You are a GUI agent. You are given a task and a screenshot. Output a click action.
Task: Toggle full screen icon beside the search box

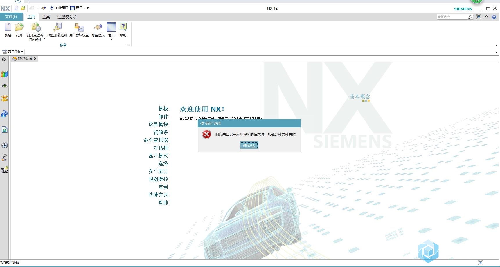point(479,17)
